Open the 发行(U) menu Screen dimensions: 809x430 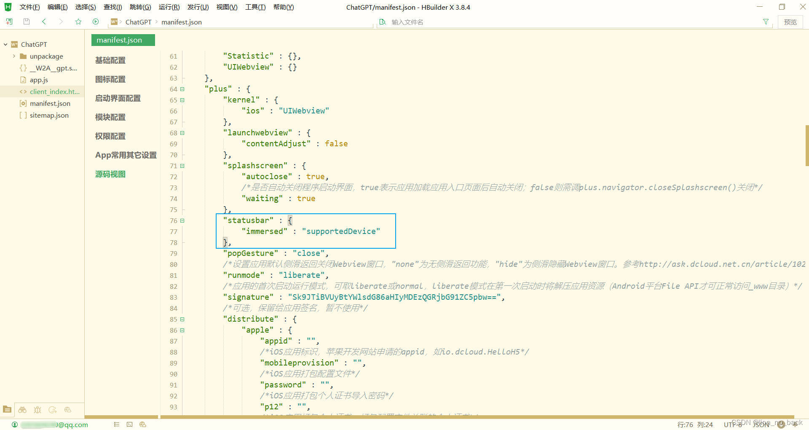point(198,7)
